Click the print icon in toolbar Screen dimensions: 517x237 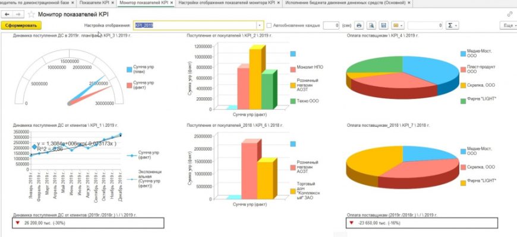(359, 26)
